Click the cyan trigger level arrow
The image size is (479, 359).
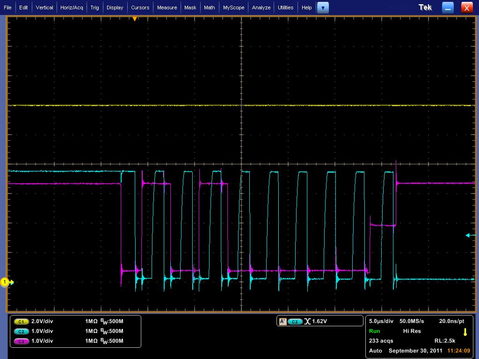pos(470,235)
